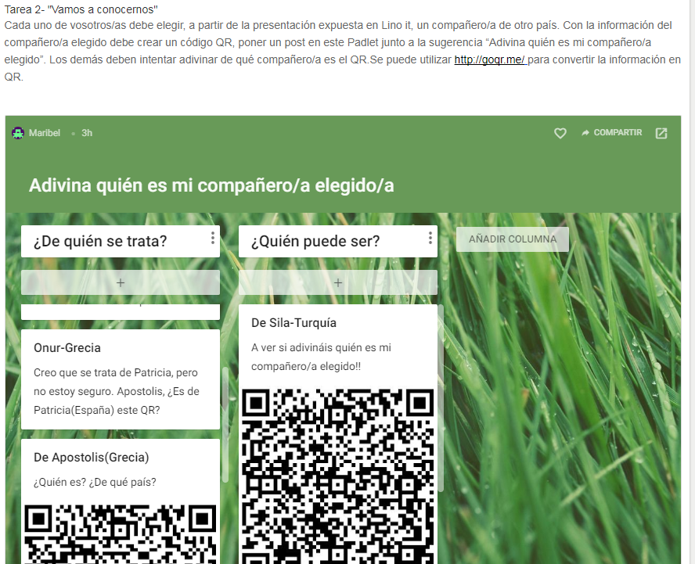This screenshot has height=564, width=695.
Task: Click the QR code in the Sila-Turquía post
Action: (x=338, y=476)
